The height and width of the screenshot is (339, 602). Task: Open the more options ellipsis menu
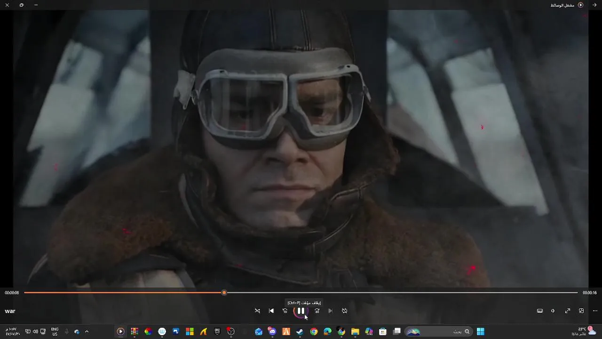[x=595, y=311]
